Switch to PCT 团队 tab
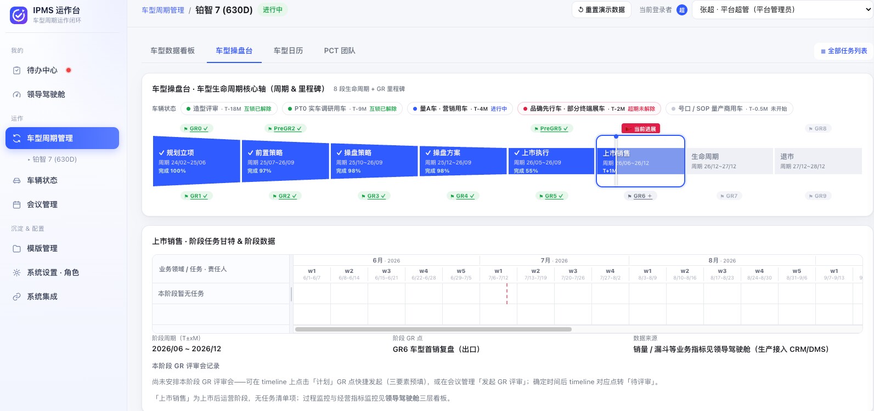The width and height of the screenshot is (874, 411). coord(340,51)
